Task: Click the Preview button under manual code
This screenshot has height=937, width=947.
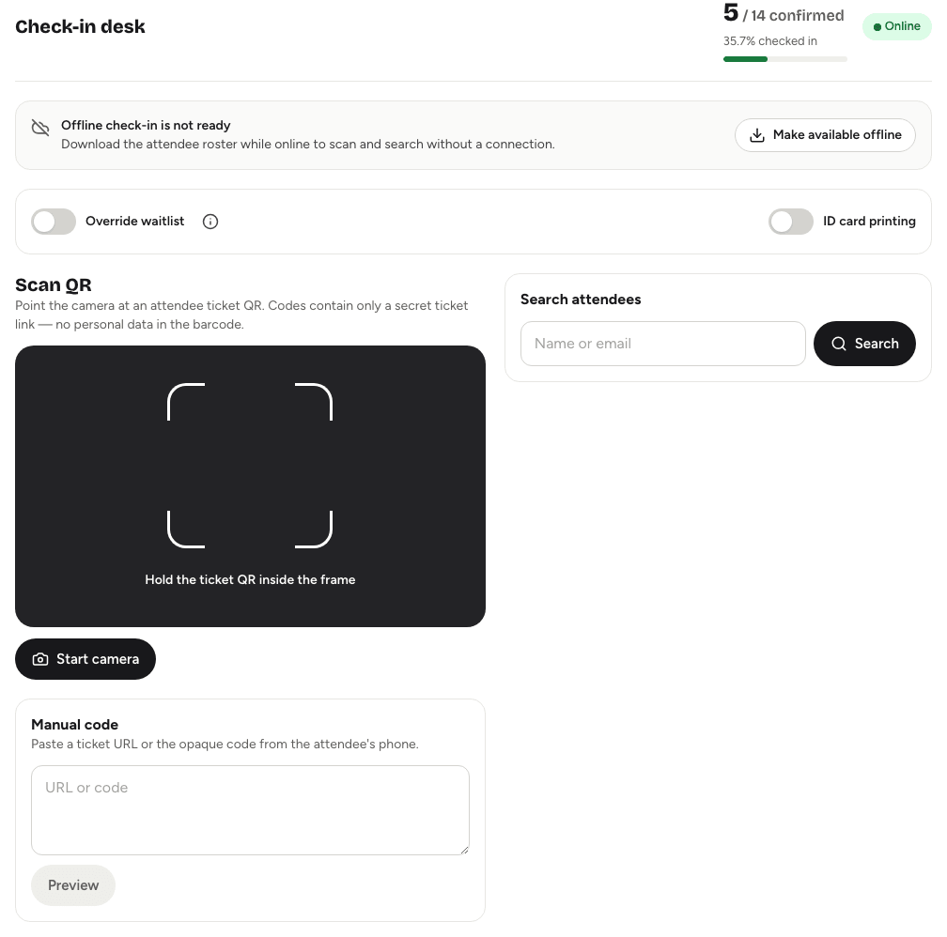Action: point(73,885)
